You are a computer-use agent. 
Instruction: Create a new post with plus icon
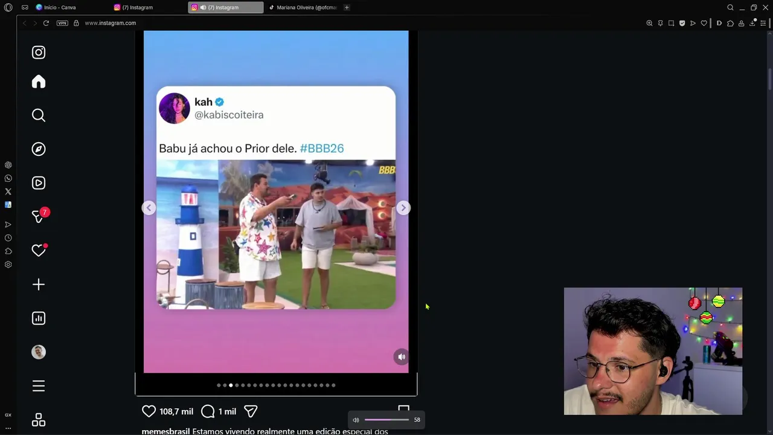(x=39, y=285)
